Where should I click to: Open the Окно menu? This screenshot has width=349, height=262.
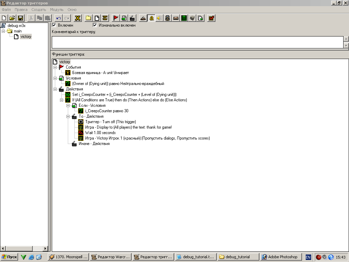(x=72, y=10)
